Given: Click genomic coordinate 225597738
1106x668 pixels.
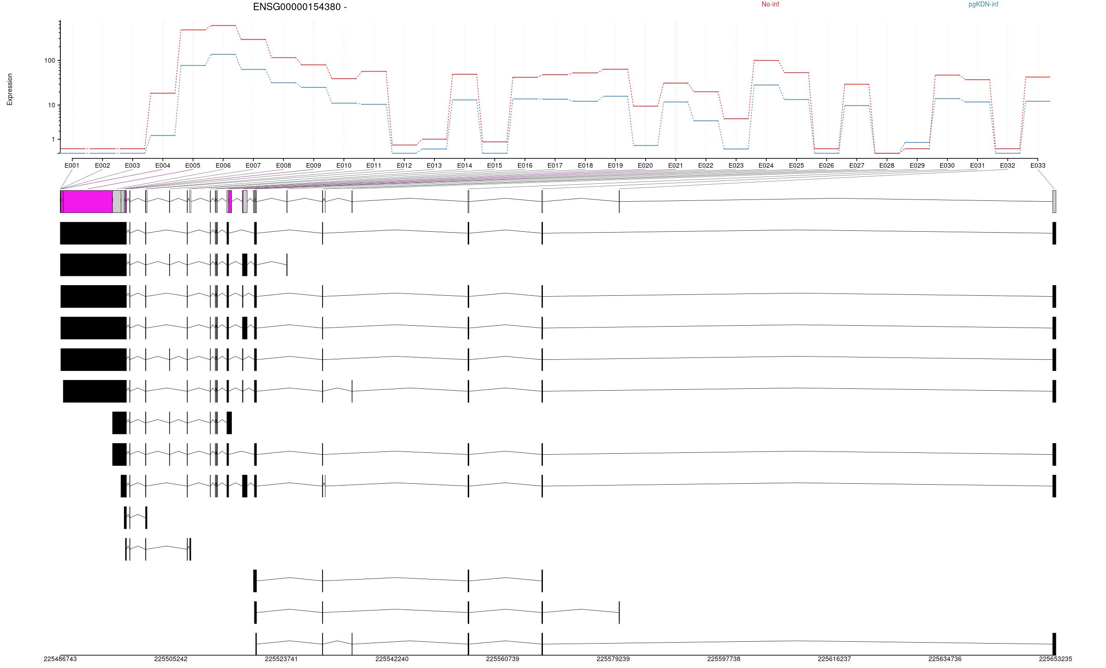Looking at the screenshot, I should click(724, 659).
